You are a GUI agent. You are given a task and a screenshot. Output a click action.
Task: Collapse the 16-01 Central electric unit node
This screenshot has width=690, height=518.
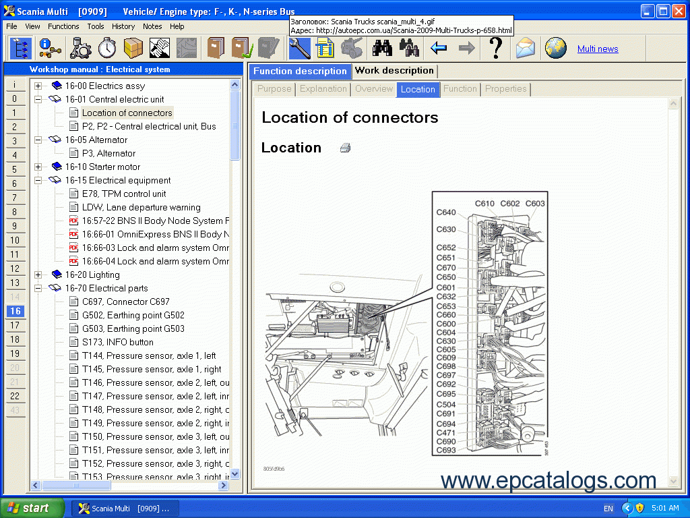[x=38, y=99]
